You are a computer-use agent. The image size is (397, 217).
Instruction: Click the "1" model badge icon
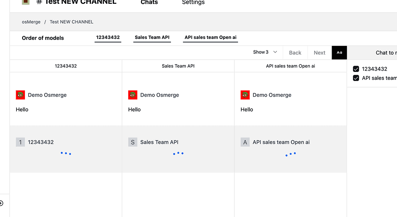click(20, 142)
